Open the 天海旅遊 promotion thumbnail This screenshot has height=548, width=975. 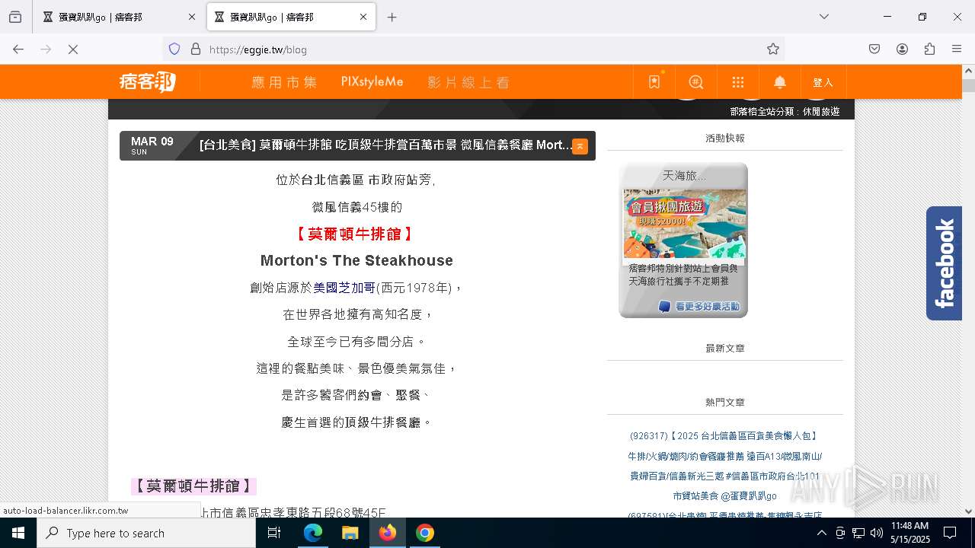684,224
